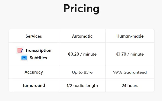This screenshot has width=162, height=101.
Task: Click the blue Subtitles video icon
Action: (x=24, y=58)
